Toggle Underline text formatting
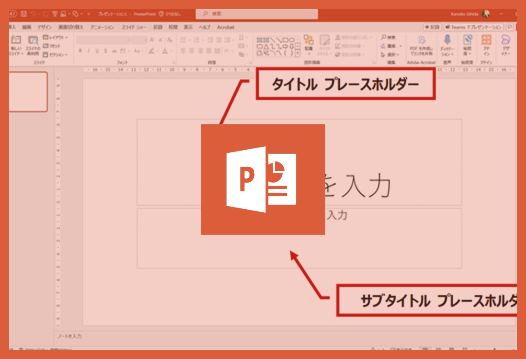This screenshot has height=359, width=526. [97, 51]
